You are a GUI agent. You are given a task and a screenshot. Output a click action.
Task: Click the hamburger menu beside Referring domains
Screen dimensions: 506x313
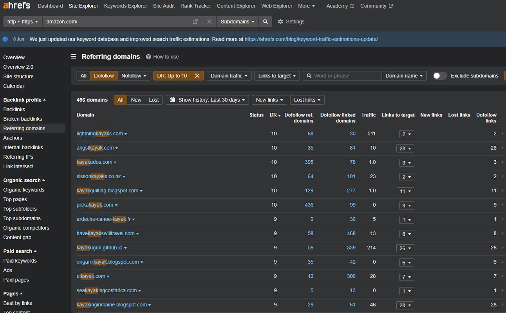coord(73,57)
